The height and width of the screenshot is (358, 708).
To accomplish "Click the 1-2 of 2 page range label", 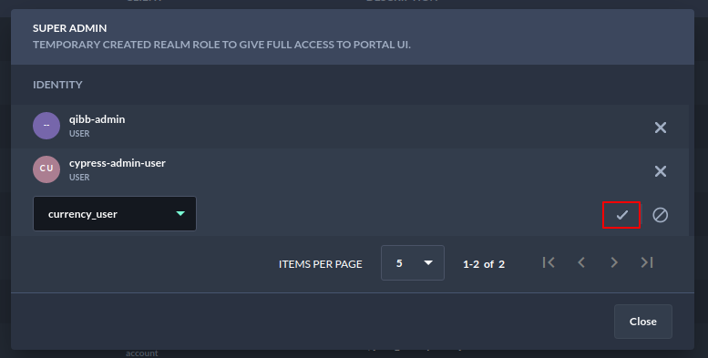I will pos(484,264).
